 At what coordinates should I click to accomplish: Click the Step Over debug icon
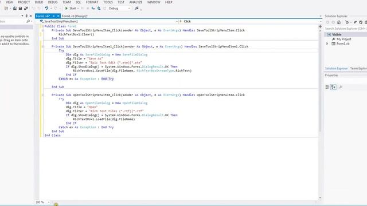pos(99,9)
